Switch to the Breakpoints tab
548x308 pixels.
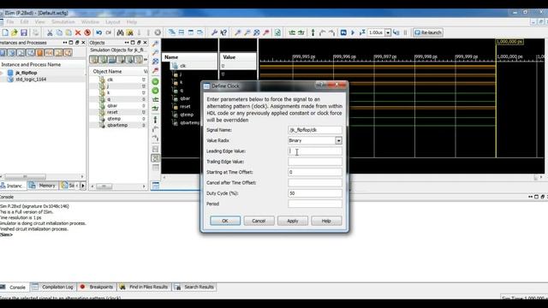coord(97,287)
